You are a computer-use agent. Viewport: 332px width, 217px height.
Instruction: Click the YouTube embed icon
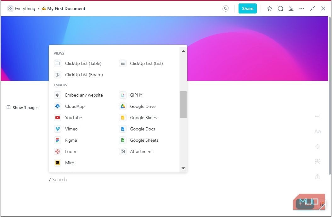58,118
